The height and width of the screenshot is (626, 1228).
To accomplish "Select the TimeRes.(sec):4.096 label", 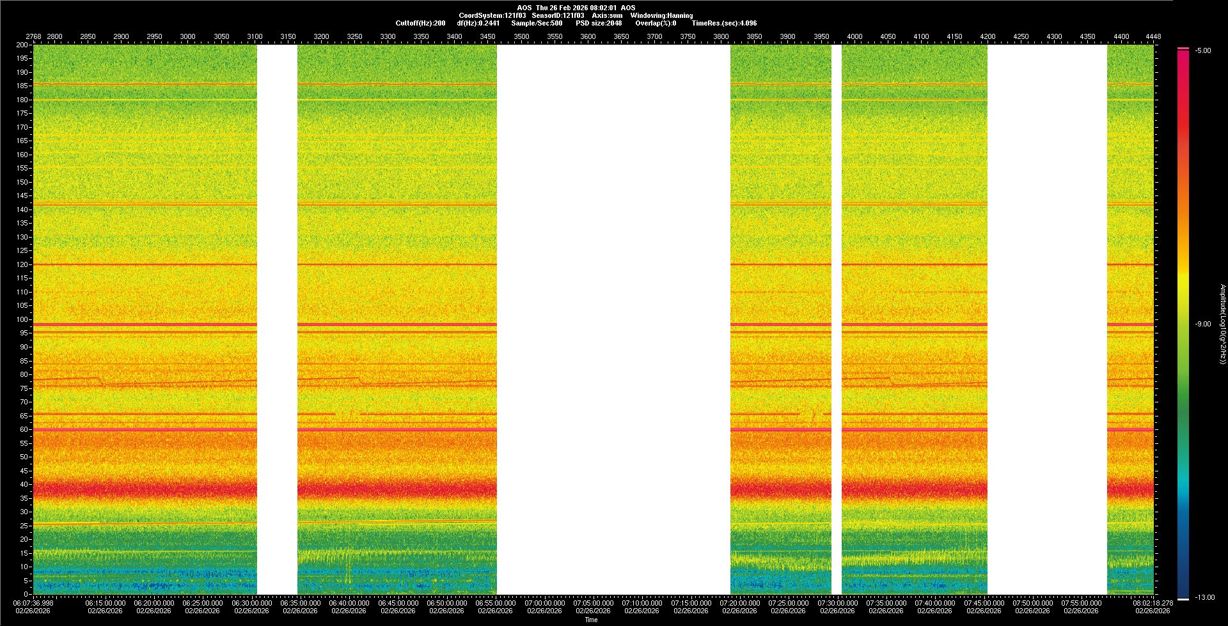I will coord(724,23).
